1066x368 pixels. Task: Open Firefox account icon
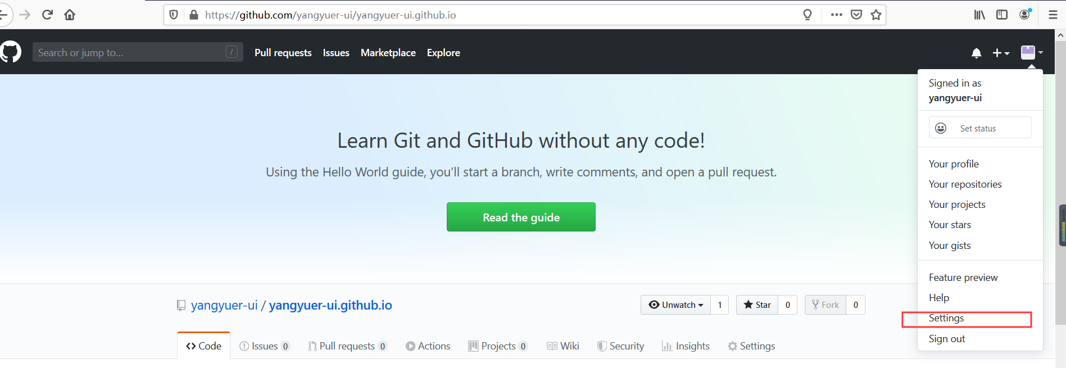[1025, 15]
